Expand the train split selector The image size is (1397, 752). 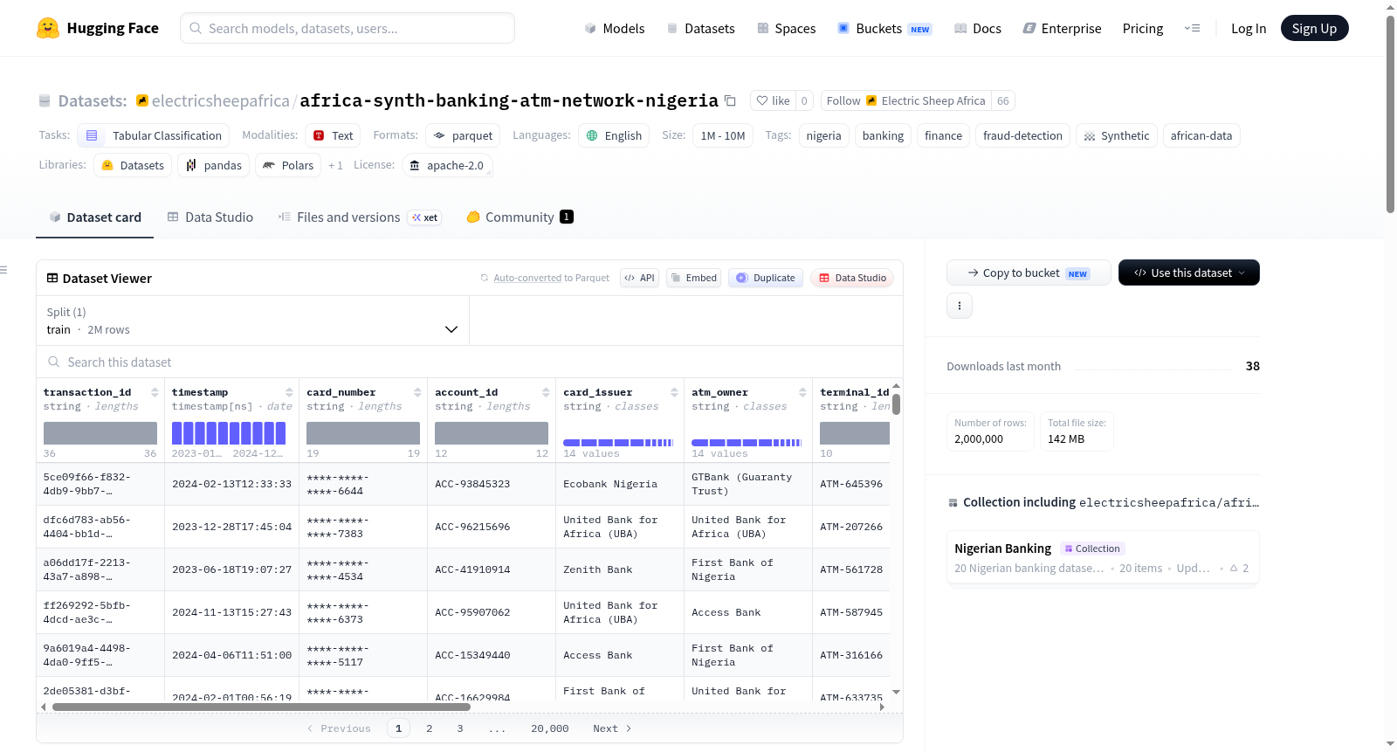252,321
